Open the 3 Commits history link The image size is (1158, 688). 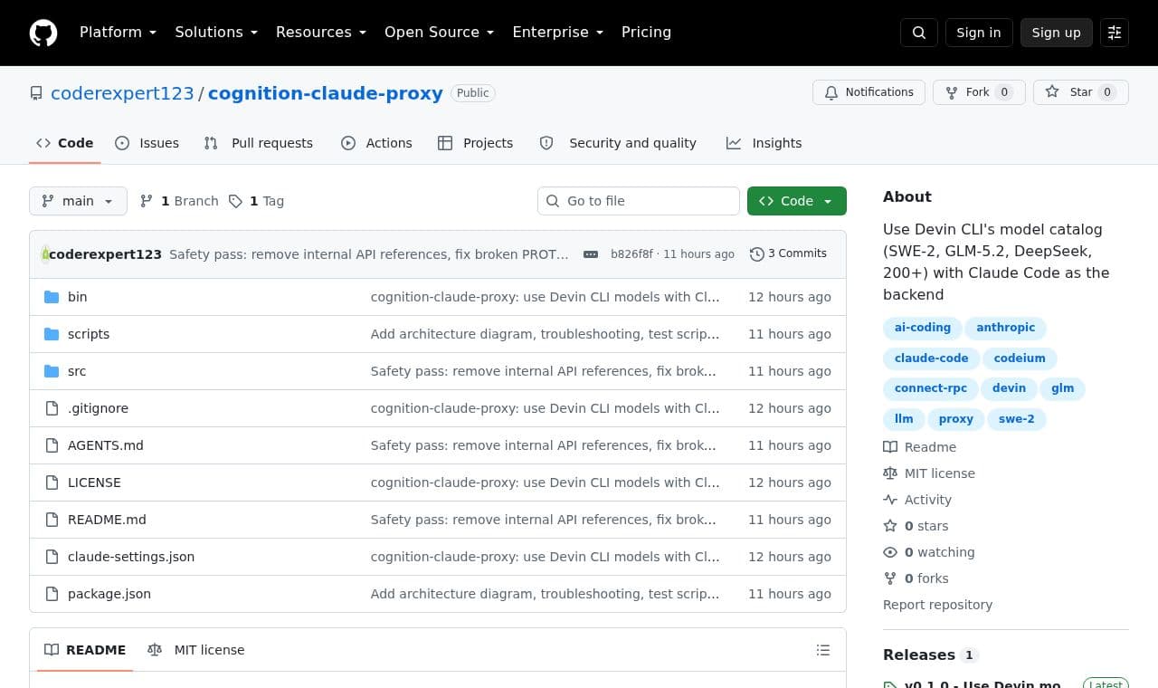(x=789, y=253)
